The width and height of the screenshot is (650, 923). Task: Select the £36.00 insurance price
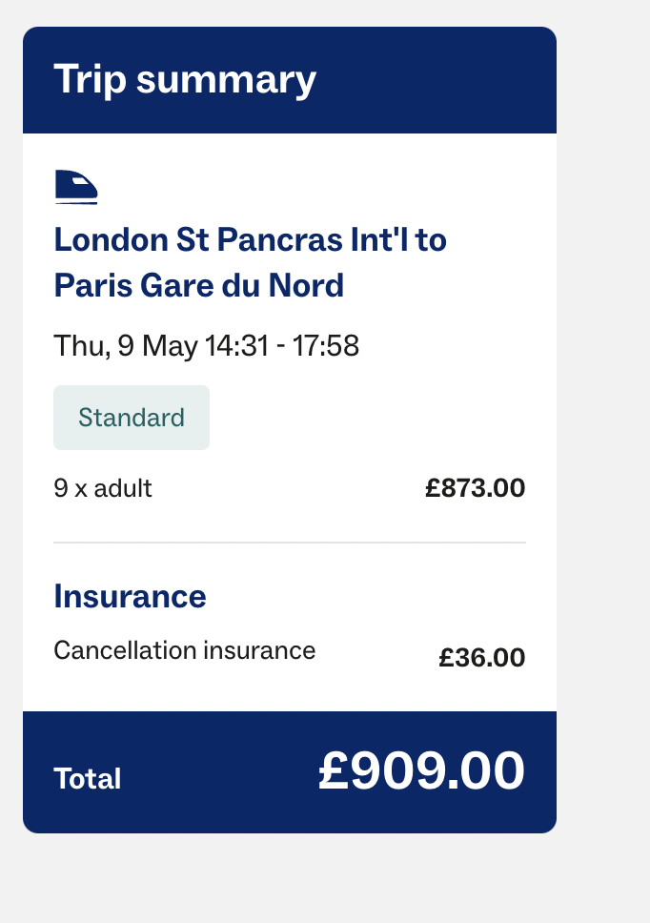point(481,658)
